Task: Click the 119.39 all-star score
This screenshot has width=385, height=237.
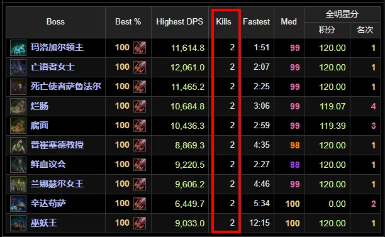Action: click(333, 126)
